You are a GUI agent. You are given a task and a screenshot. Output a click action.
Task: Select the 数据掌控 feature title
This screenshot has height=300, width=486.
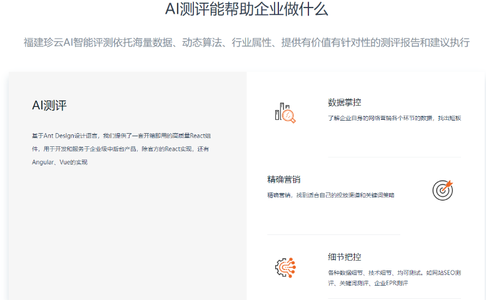[344, 102]
